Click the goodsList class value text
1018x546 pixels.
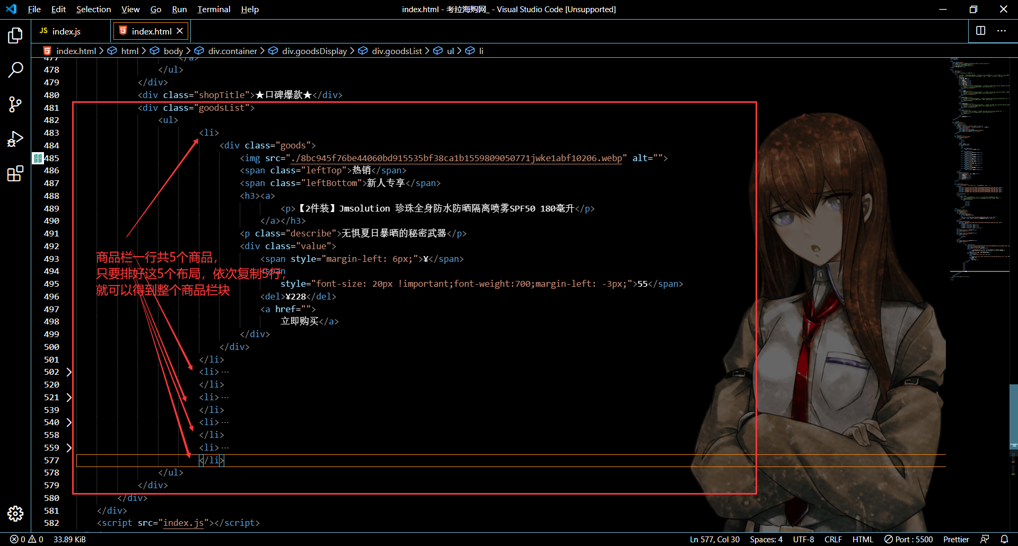click(221, 108)
